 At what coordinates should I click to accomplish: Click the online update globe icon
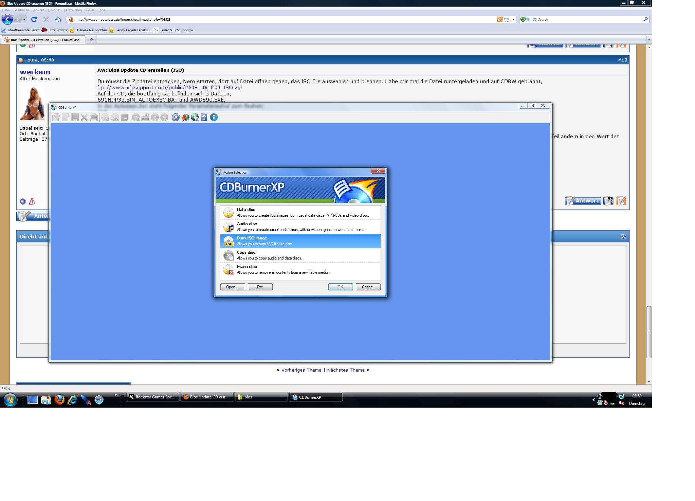185,118
